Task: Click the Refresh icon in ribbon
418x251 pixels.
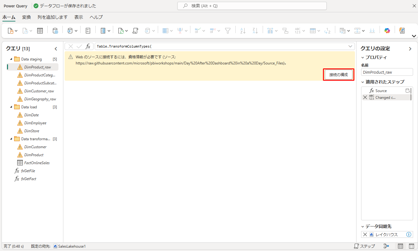Action: tap(121, 31)
